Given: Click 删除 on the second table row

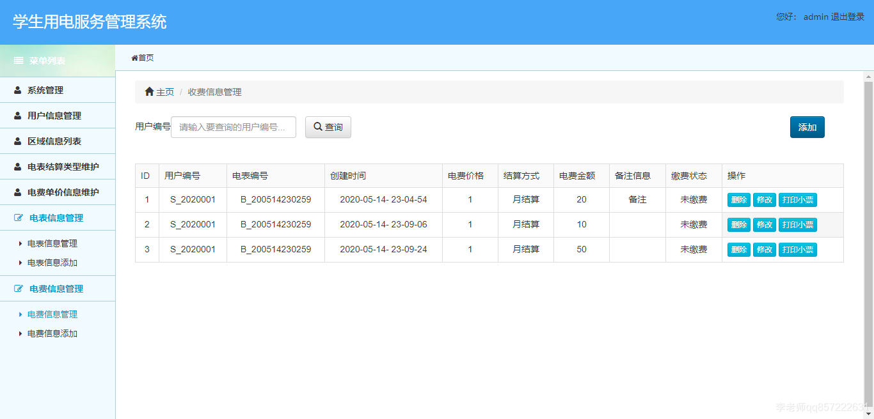Looking at the screenshot, I should click(x=738, y=224).
